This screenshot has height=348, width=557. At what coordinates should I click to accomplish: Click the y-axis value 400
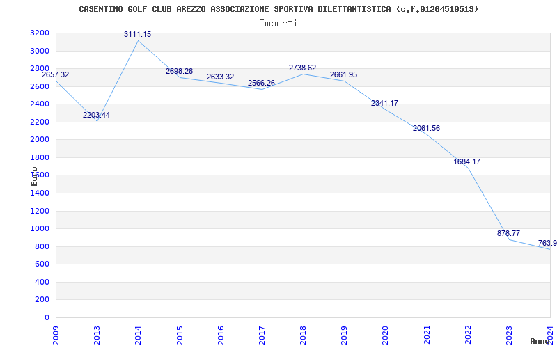[x=42, y=282]
